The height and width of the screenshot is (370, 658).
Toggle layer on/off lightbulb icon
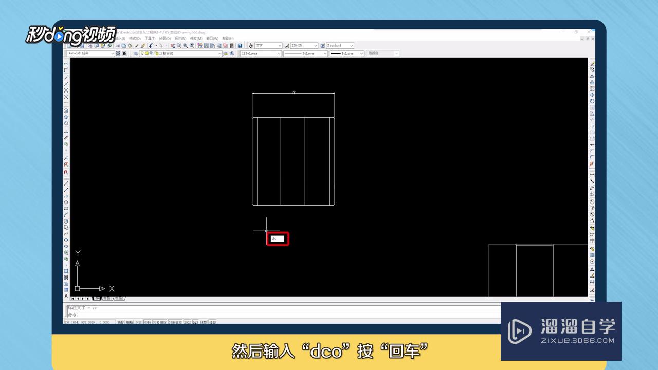click(142, 54)
